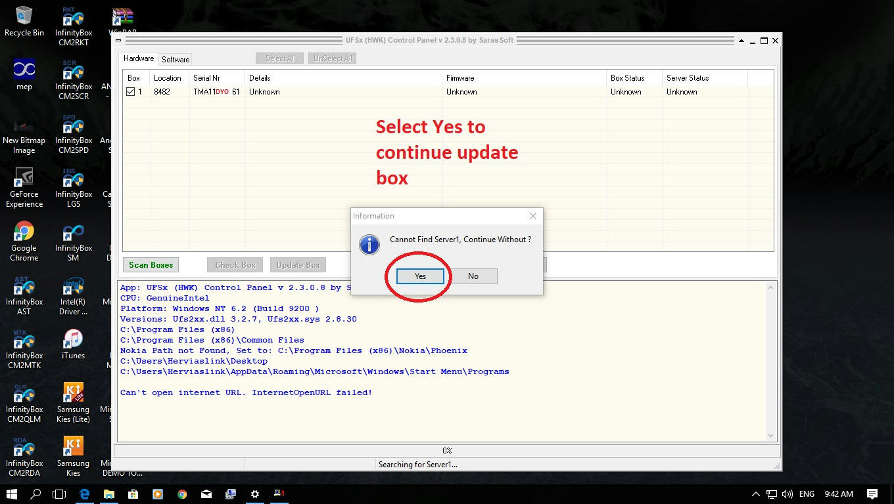Viewport: 894px width, 504px height.
Task: Click 'Can't open internet URL' log line
Action: pos(247,392)
